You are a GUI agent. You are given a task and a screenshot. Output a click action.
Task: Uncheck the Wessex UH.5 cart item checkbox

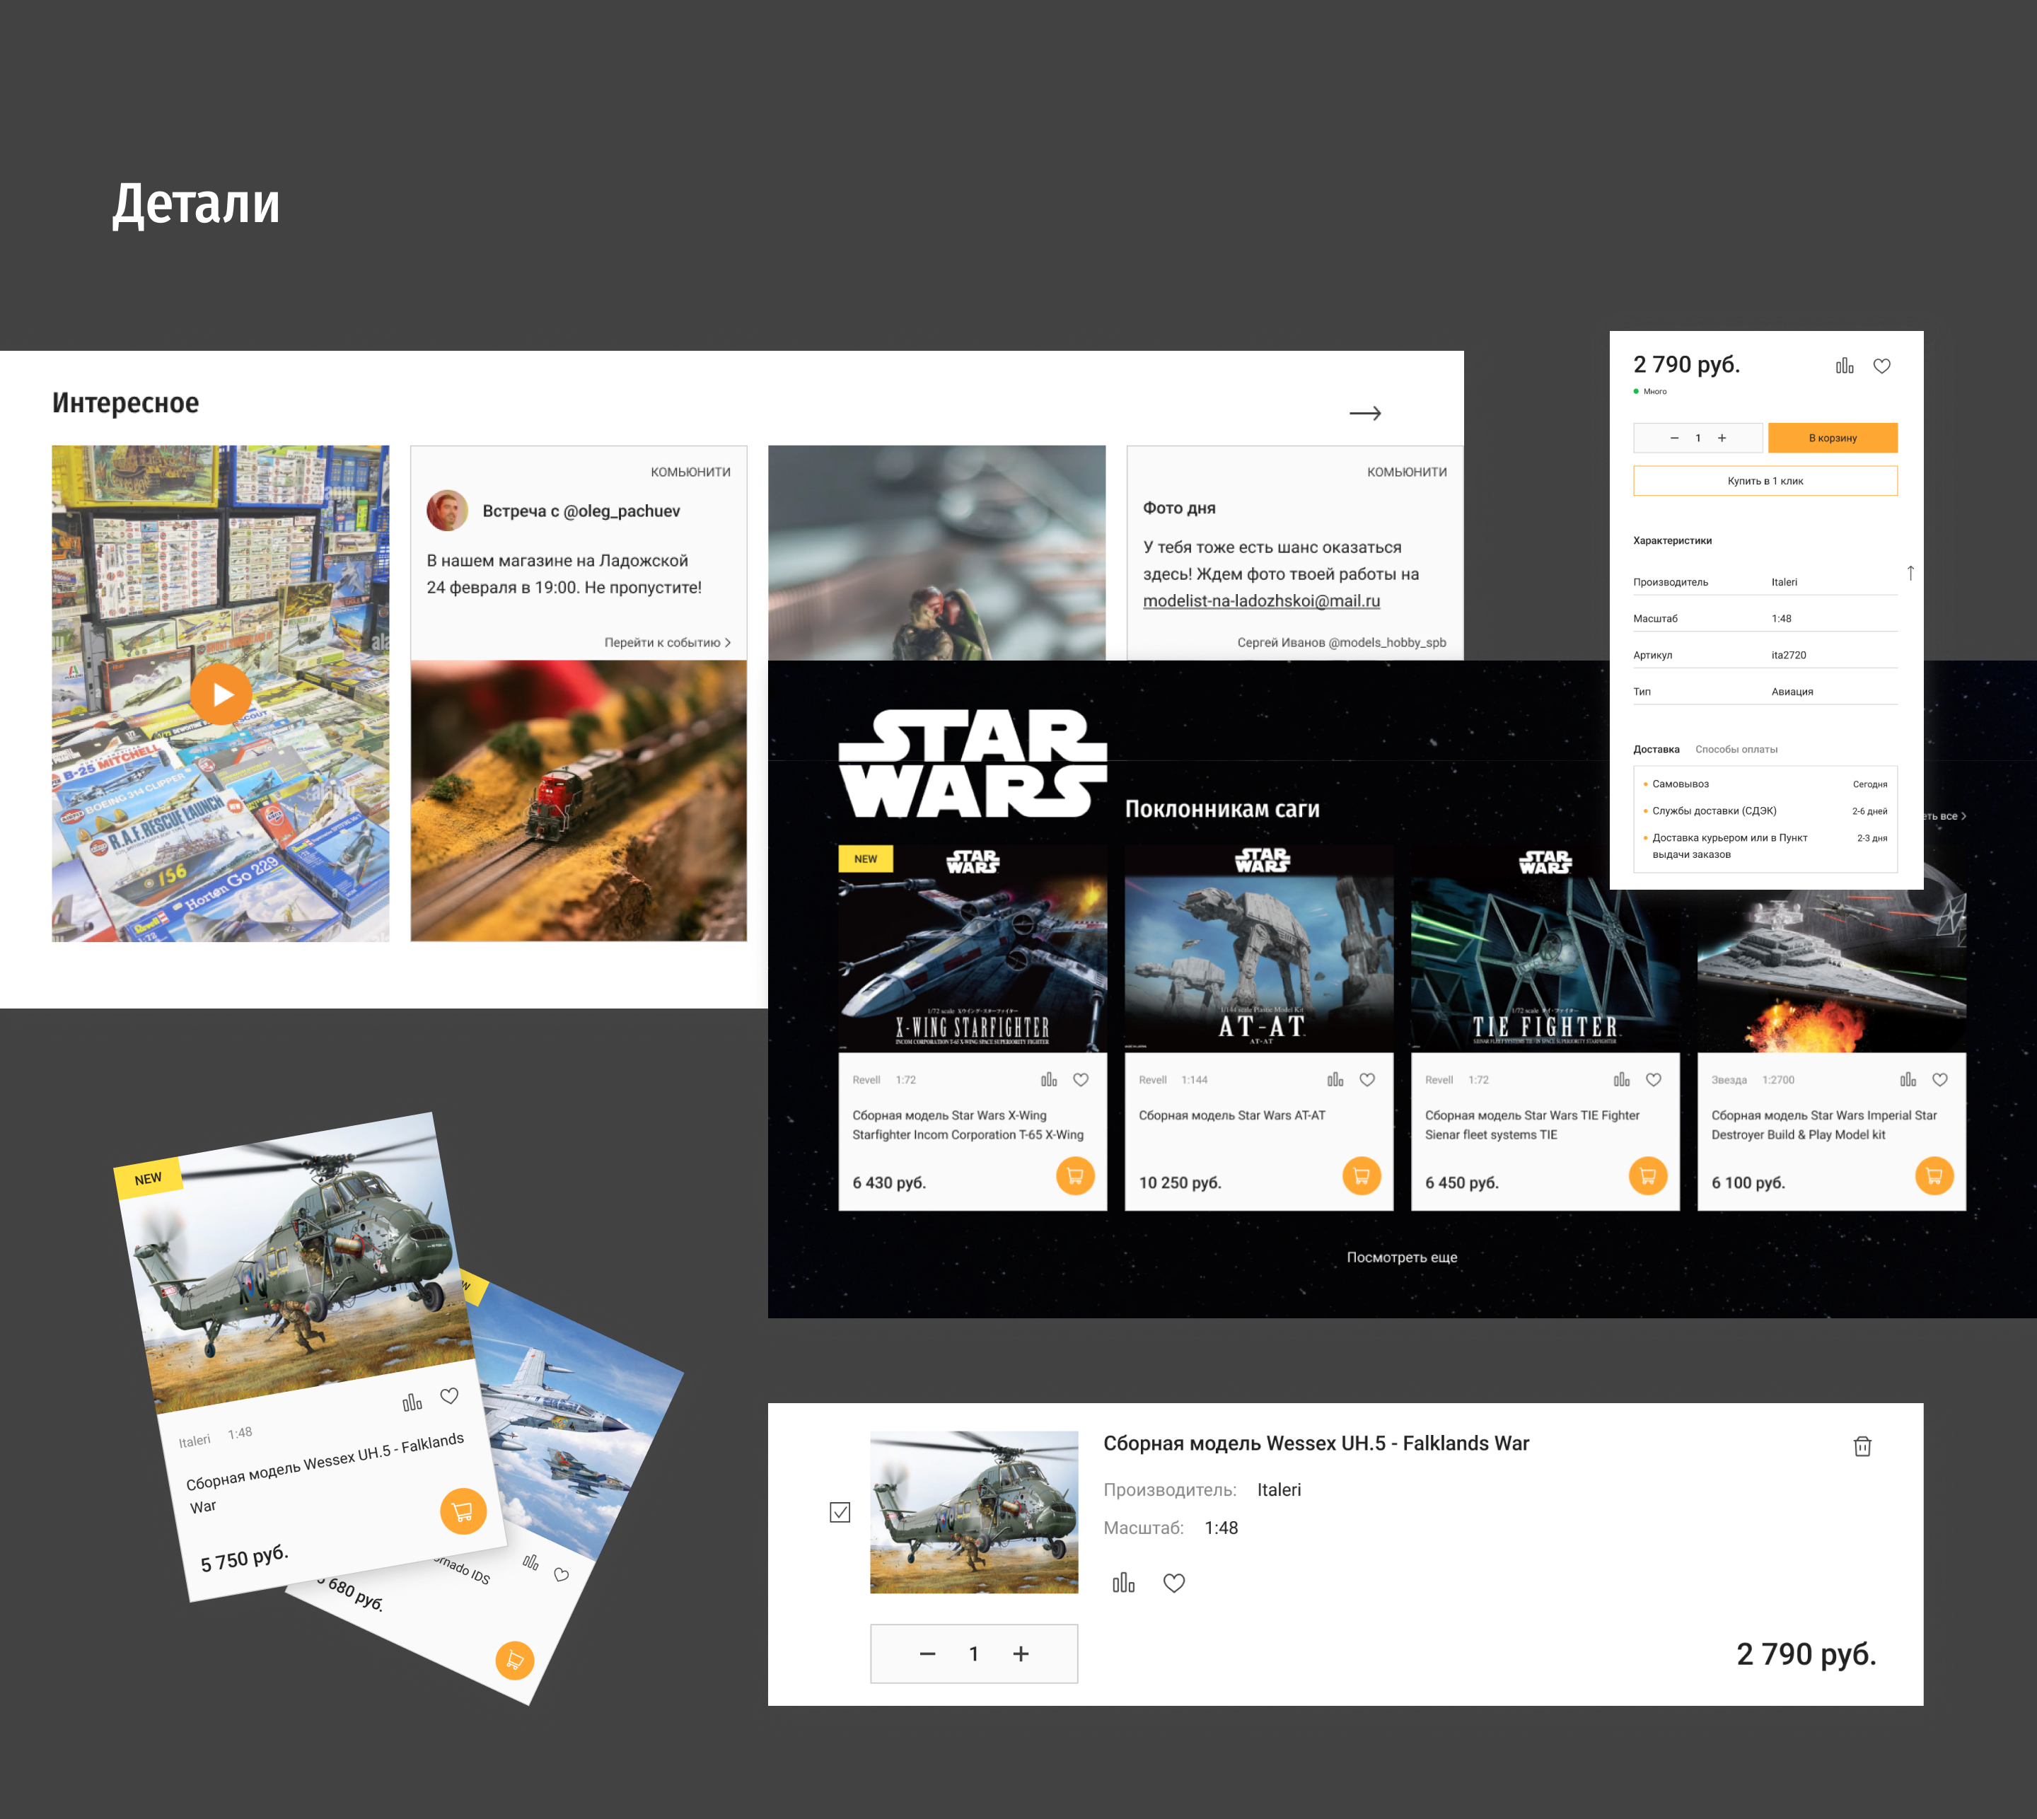[840, 1512]
